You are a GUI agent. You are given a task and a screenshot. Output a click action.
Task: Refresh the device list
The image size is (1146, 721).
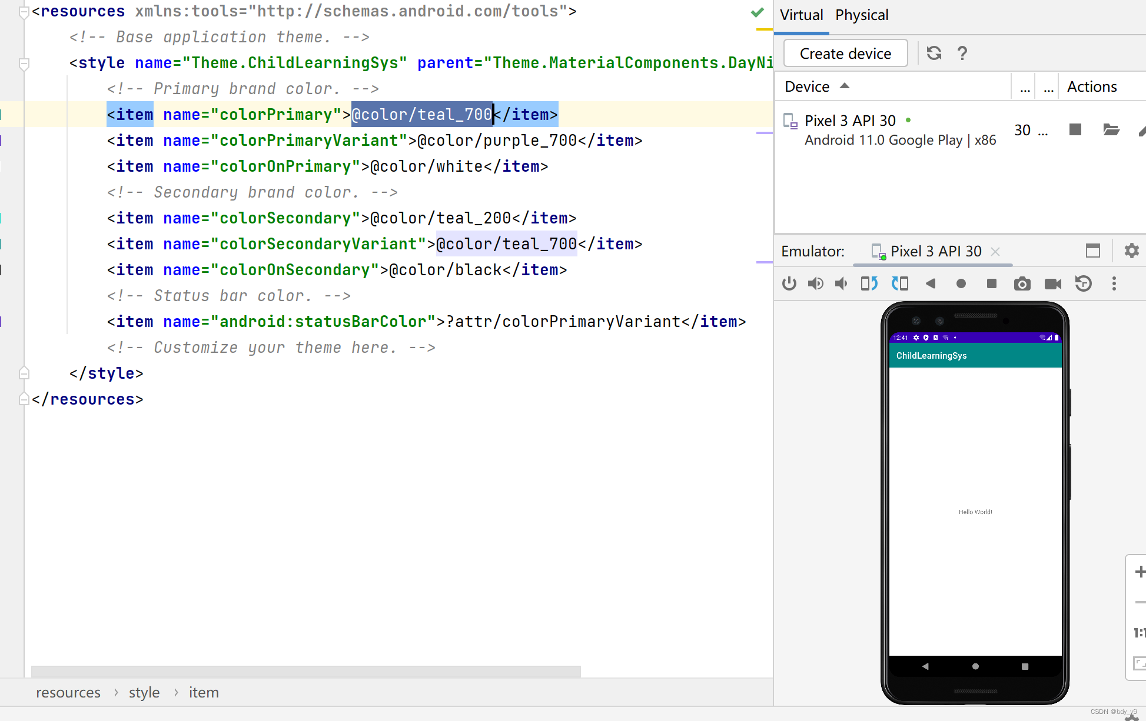pyautogui.click(x=934, y=53)
